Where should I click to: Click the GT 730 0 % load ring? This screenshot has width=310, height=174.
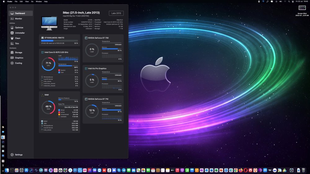click(92, 50)
